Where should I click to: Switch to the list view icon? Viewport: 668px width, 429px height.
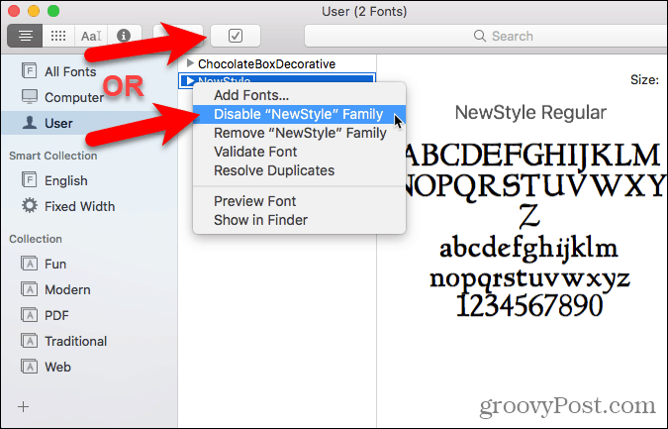coord(25,36)
